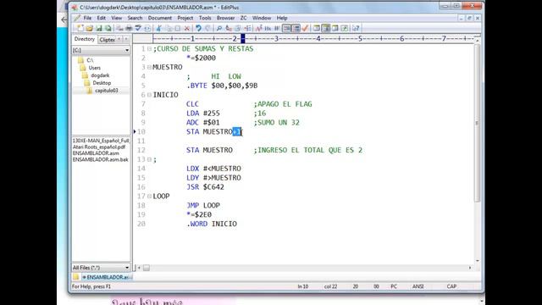Click the red Delete X icon
Screen dimensions: 542x305
[x=187, y=28]
